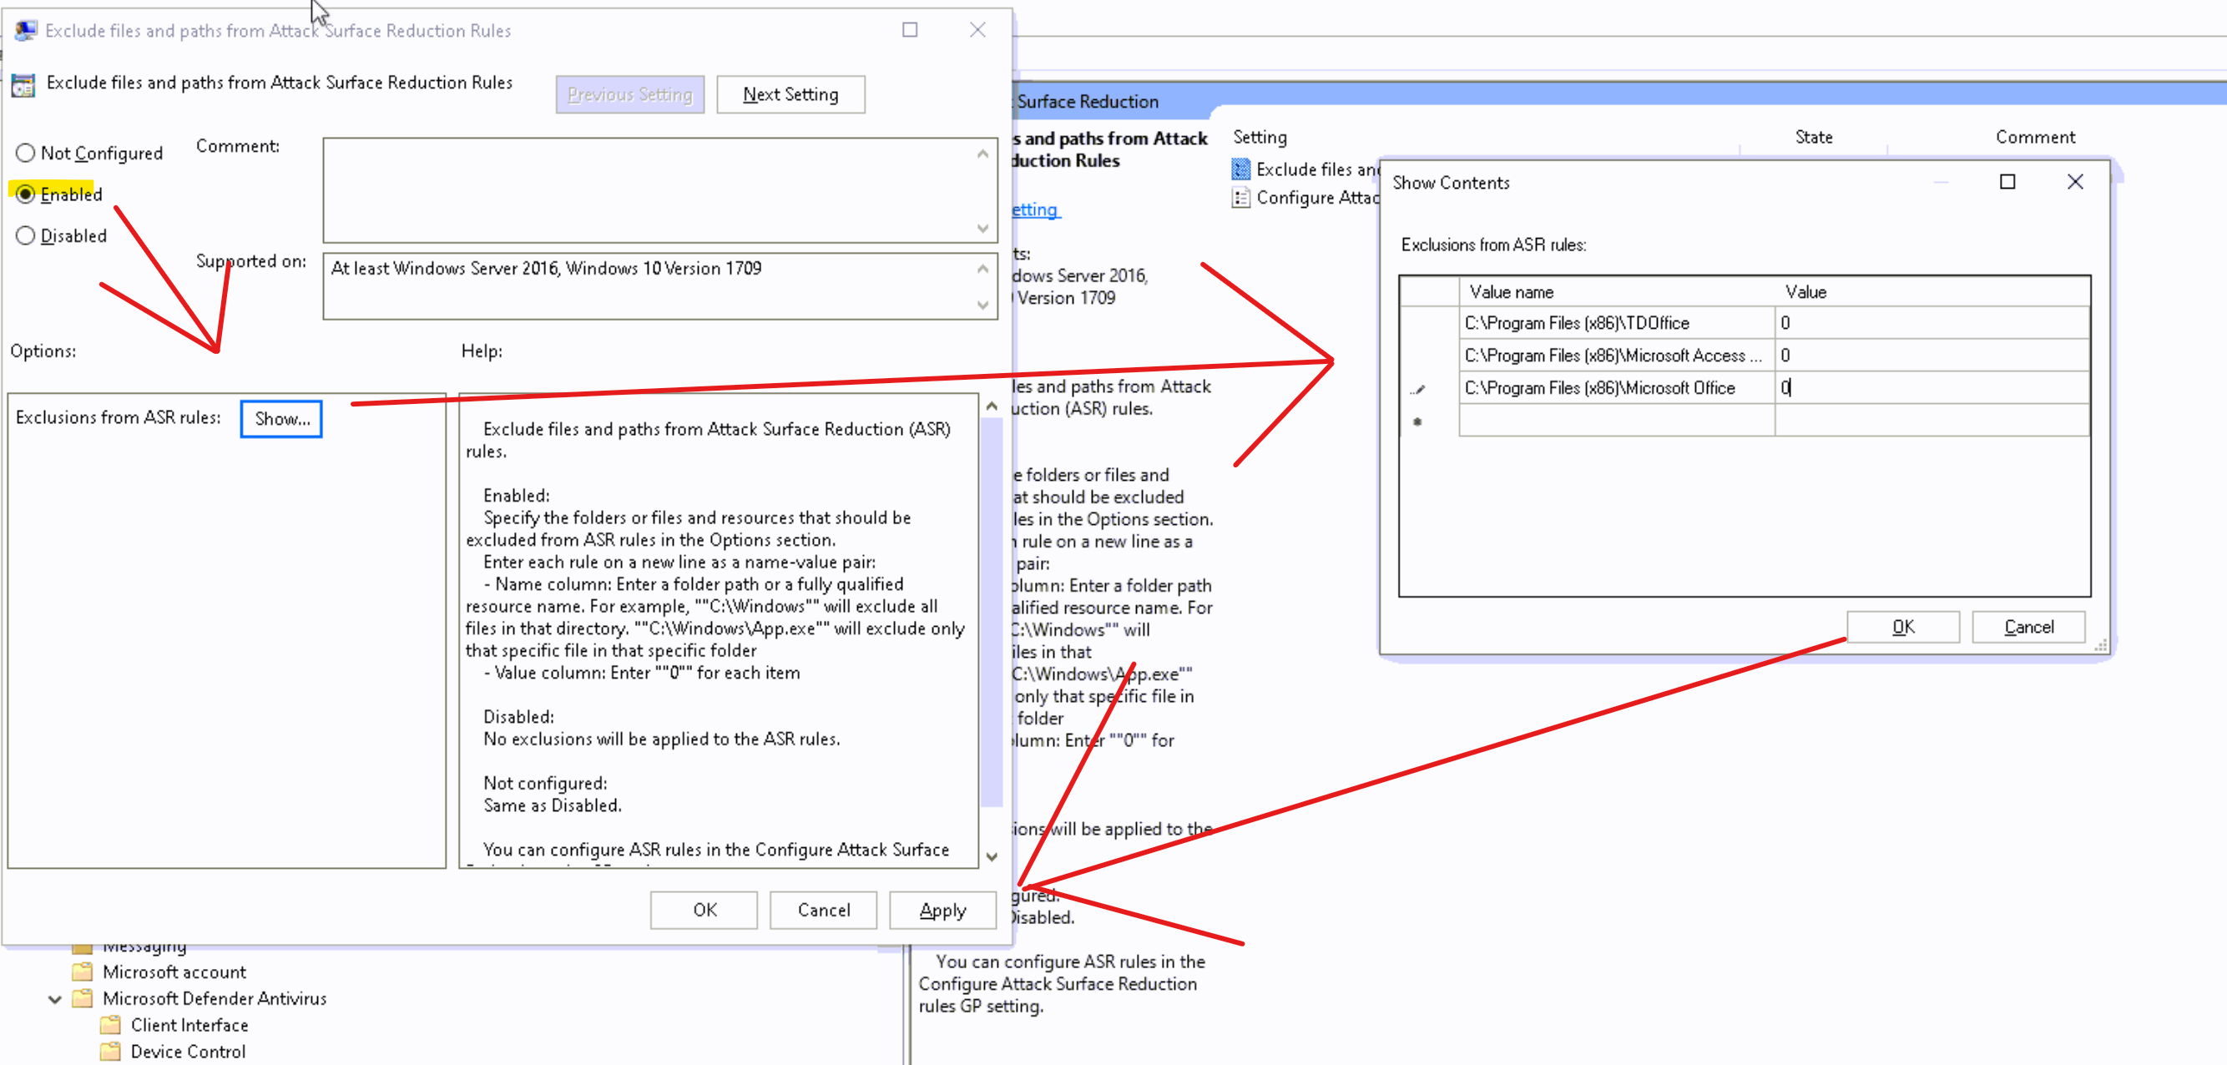Click the Configure Attack Surface setting icon
The width and height of the screenshot is (2227, 1065).
pyautogui.click(x=1240, y=198)
